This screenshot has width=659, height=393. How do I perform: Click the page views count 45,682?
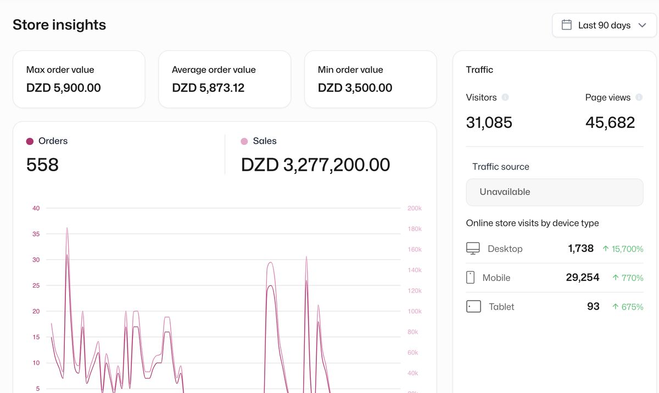[x=610, y=122]
